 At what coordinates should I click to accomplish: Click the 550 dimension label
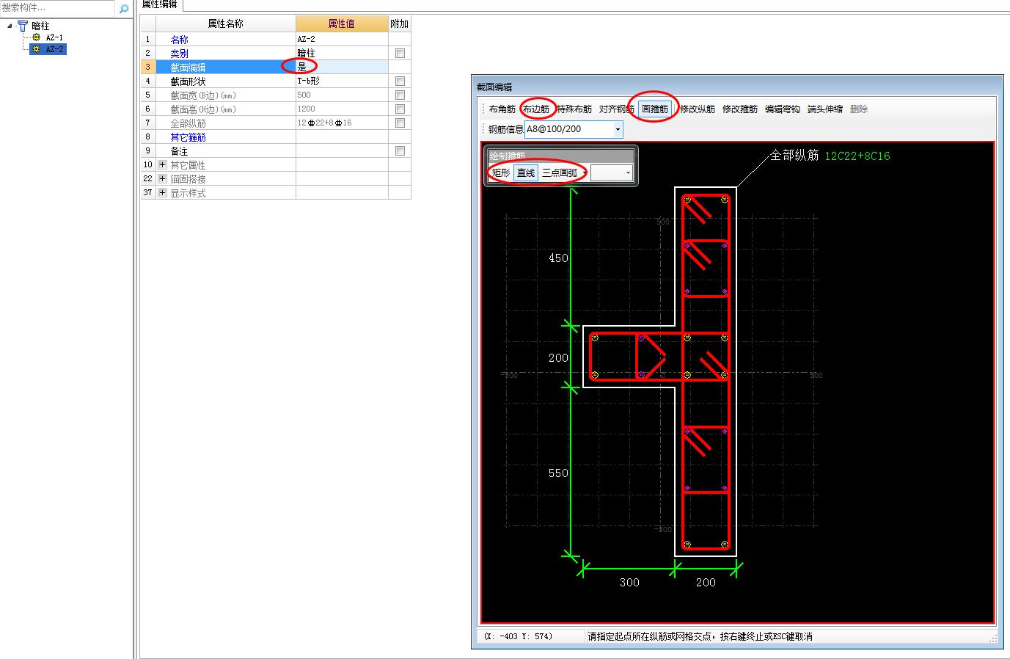(x=558, y=473)
